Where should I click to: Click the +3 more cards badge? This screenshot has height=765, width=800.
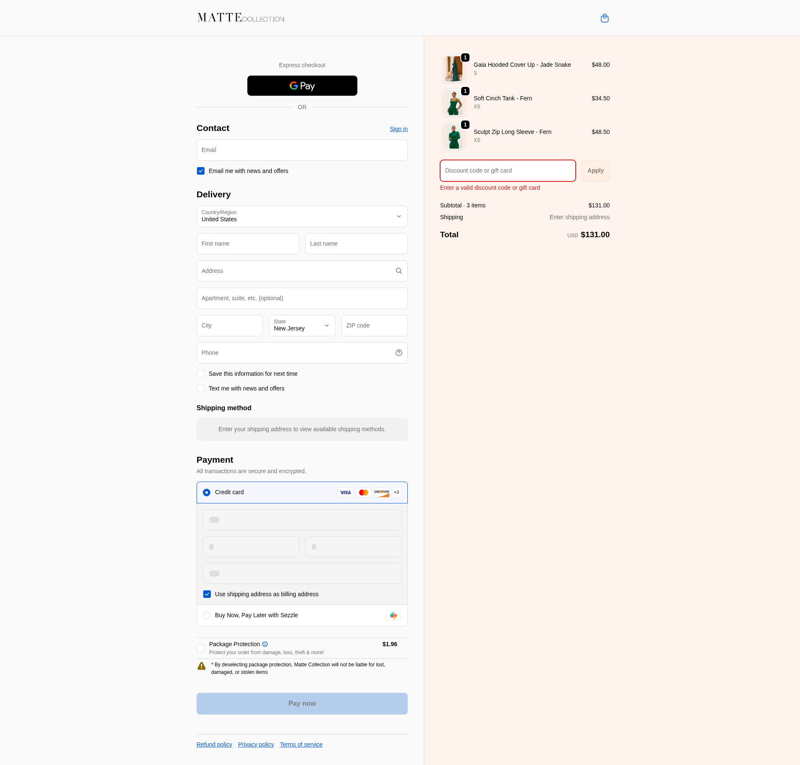pos(396,493)
